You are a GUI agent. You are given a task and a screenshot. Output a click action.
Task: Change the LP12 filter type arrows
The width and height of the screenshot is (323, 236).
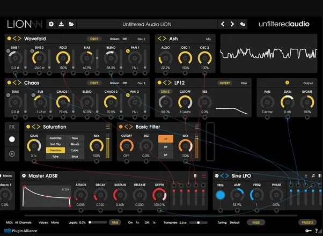(x=167, y=83)
